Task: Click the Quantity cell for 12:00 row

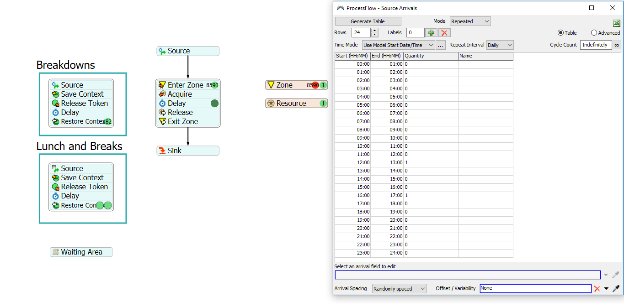Action: click(430, 162)
